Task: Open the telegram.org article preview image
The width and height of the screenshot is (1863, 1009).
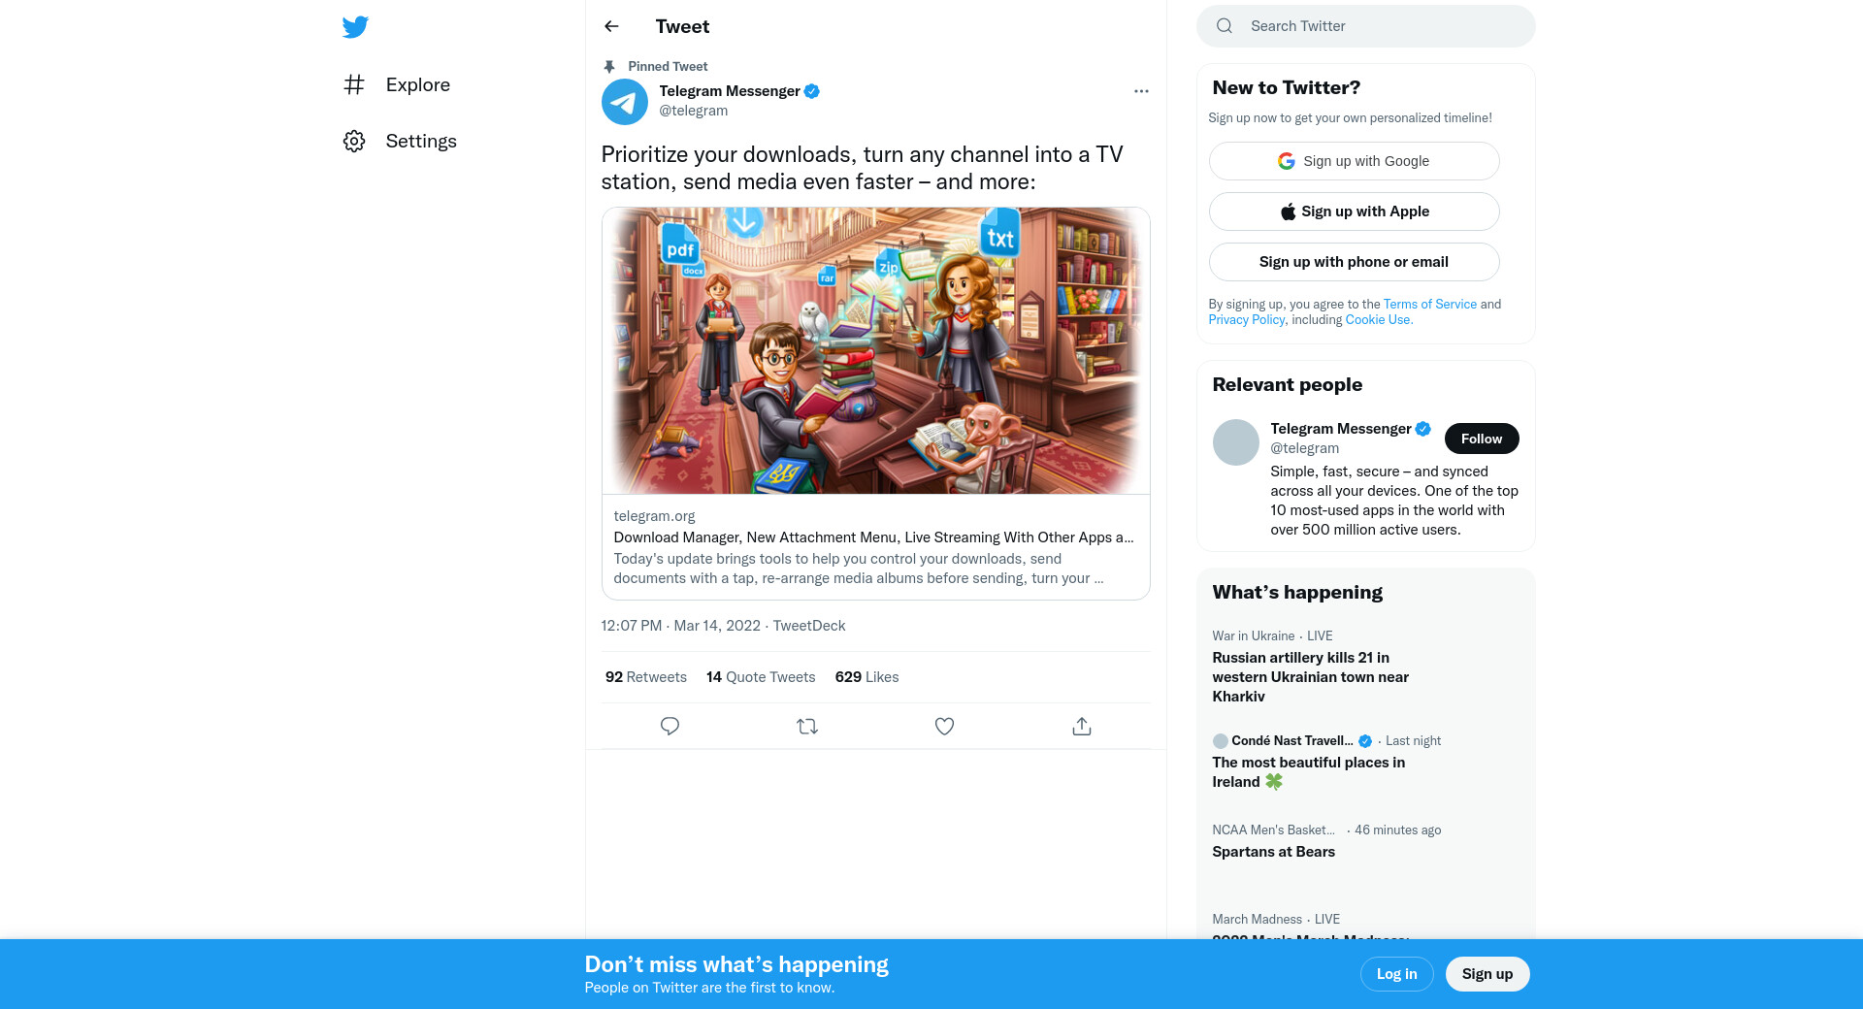Action: tap(875, 350)
